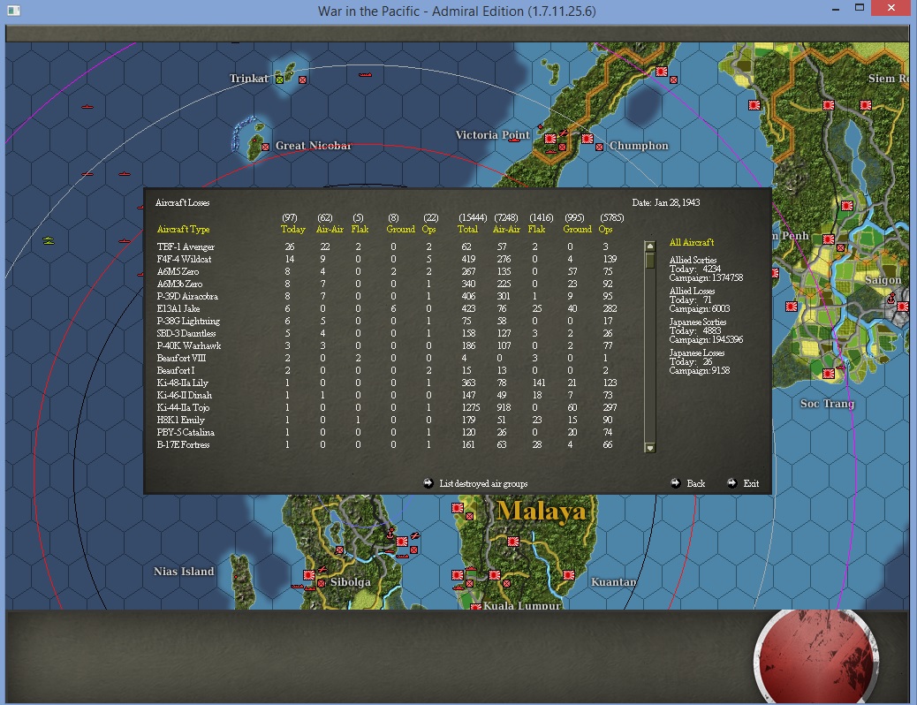
Task: Select the A6M5 Zero row
Action: [x=386, y=271]
